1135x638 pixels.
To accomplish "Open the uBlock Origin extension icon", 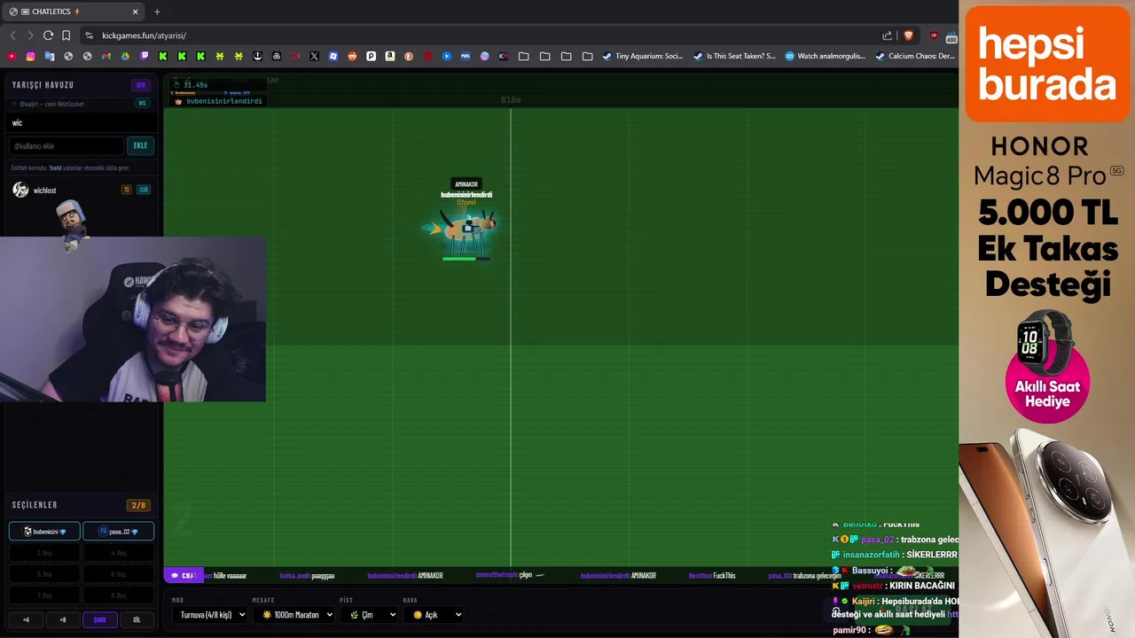I will point(934,35).
